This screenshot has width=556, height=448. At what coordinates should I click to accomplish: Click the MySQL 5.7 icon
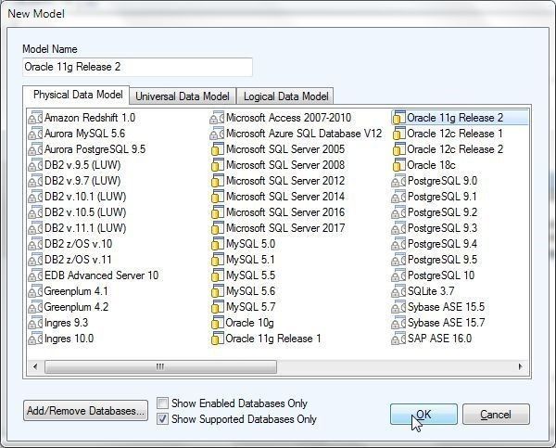click(x=217, y=307)
